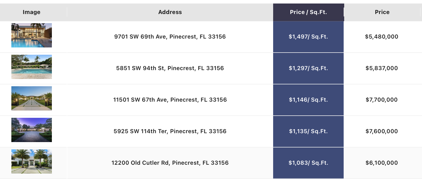Open the 11501 SW 67th Ave listing
422x179 pixels.
pos(170,100)
